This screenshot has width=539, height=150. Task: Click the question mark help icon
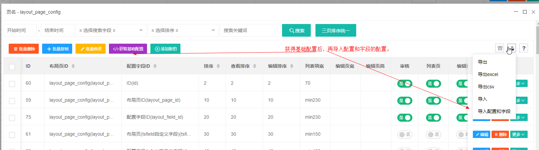pyautogui.click(x=524, y=48)
